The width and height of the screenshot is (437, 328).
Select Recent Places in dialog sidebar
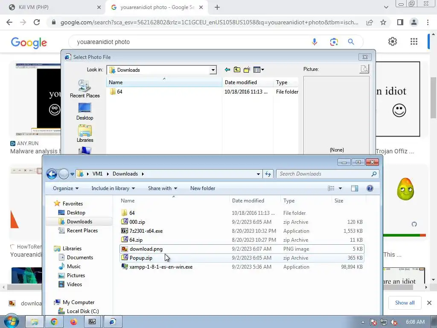[x=85, y=89]
